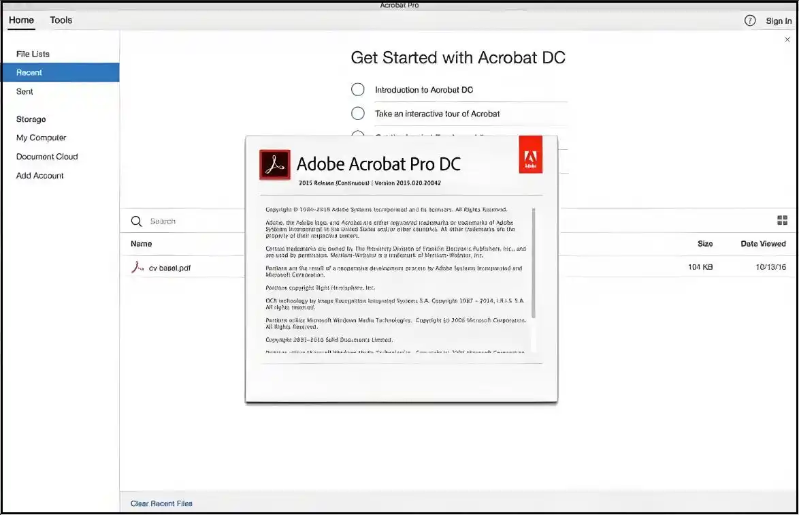Click the File Lists heading
The height and width of the screenshot is (515, 799).
coord(33,54)
